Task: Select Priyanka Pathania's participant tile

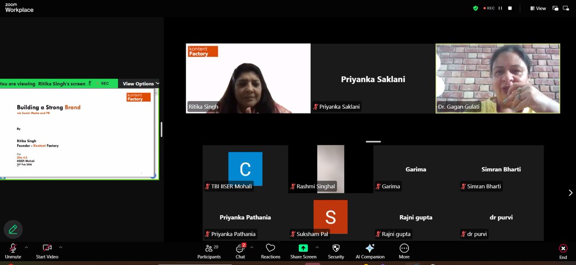Action: (245, 217)
